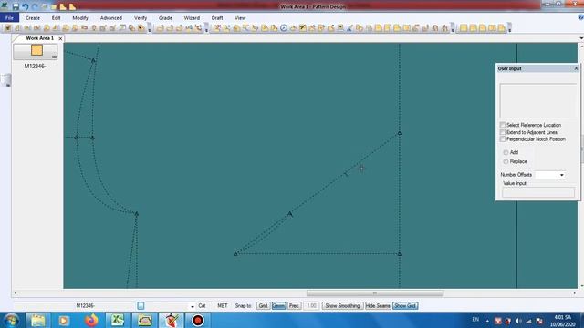Open the Create menu
This screenshot has width=584, height=328.
pos(33,17)
